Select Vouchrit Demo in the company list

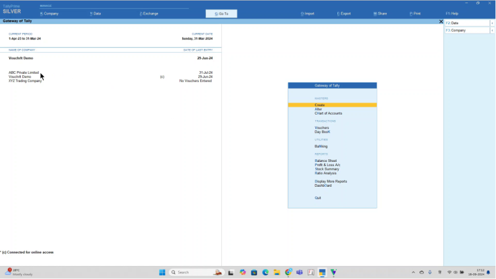(x=20, y=77)
